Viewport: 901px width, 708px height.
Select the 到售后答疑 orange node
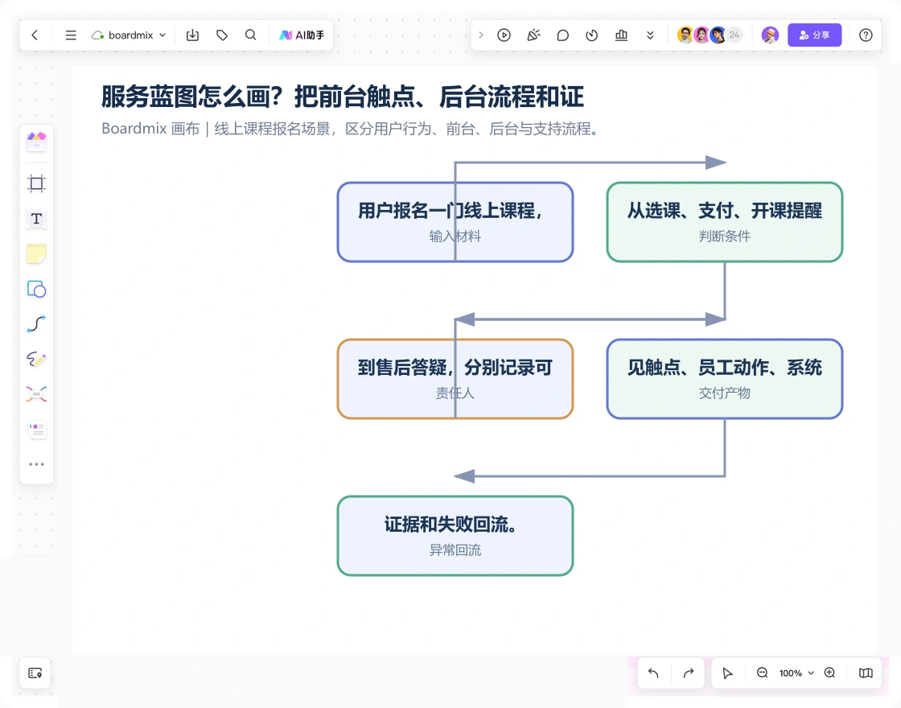pyautogui.click(x=455, y=379)
